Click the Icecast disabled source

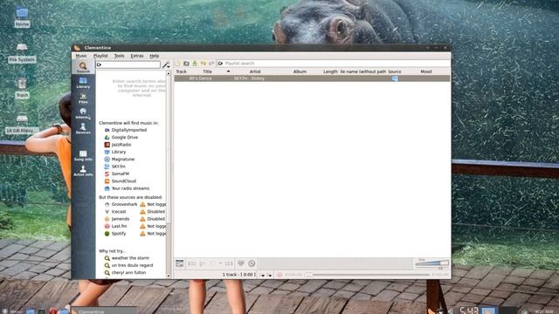coord(115,211)
